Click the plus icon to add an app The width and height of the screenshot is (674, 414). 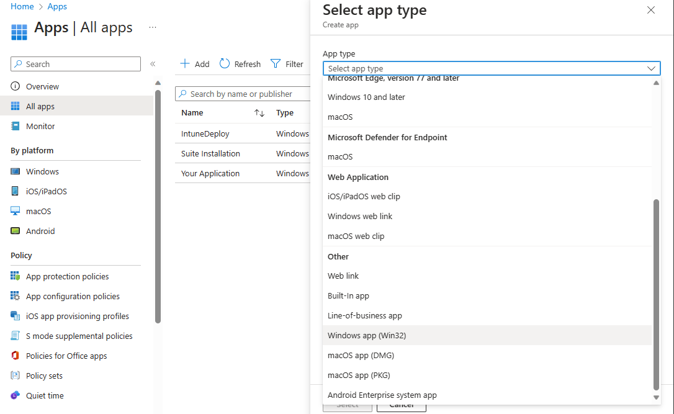coord(184,64)
